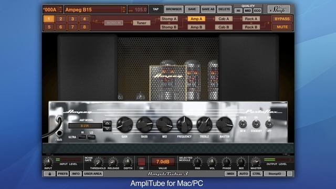The image size is (336, 189).
Task: Click the amp BASS knob
Action: 144,125
